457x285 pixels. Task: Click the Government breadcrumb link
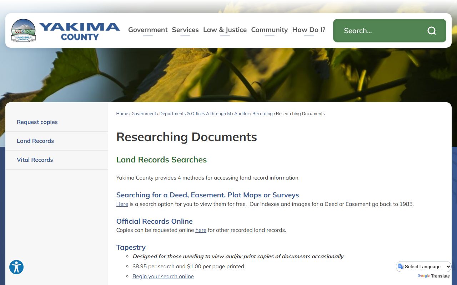tap(144, 114)
